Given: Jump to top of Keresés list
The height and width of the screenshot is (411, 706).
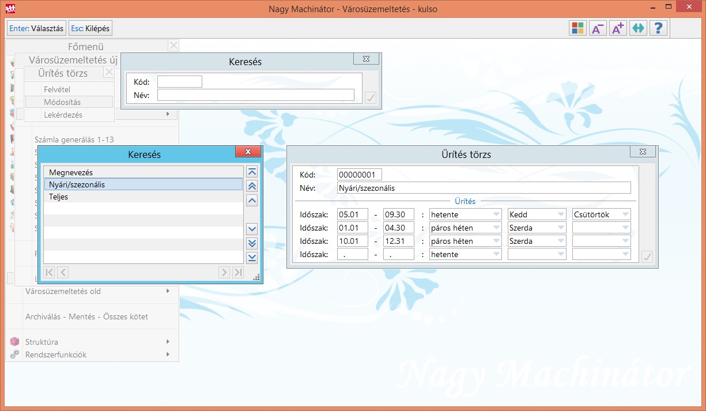Looking at the screenshot, I should coord(252,172).
